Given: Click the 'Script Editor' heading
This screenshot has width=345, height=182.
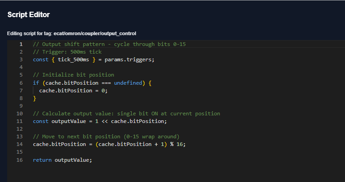Looking at the screenshot, I should click(28, 14).
